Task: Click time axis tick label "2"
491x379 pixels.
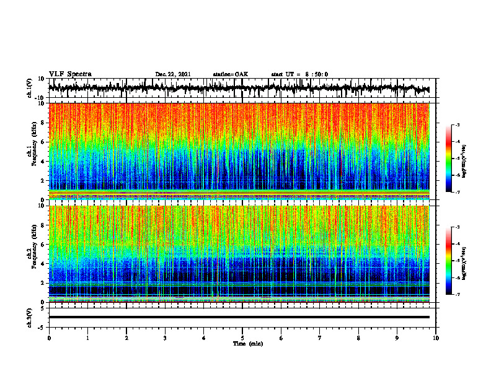Action: pos(126,338)
